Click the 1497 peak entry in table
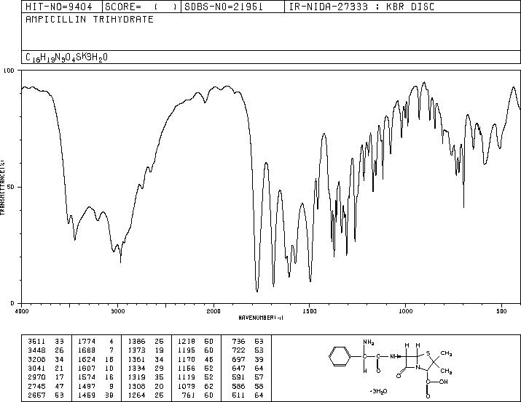Viewport: 521px width, 402px height. tap(96, 386)
